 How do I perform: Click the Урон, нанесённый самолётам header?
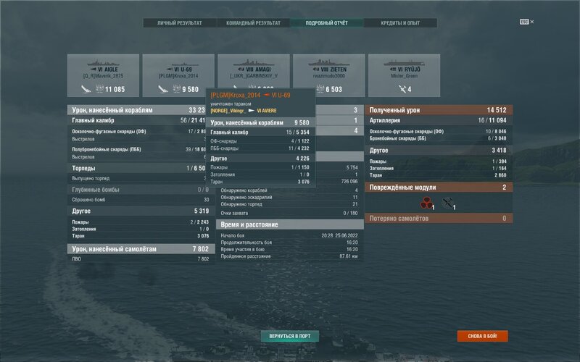(141, 249)
